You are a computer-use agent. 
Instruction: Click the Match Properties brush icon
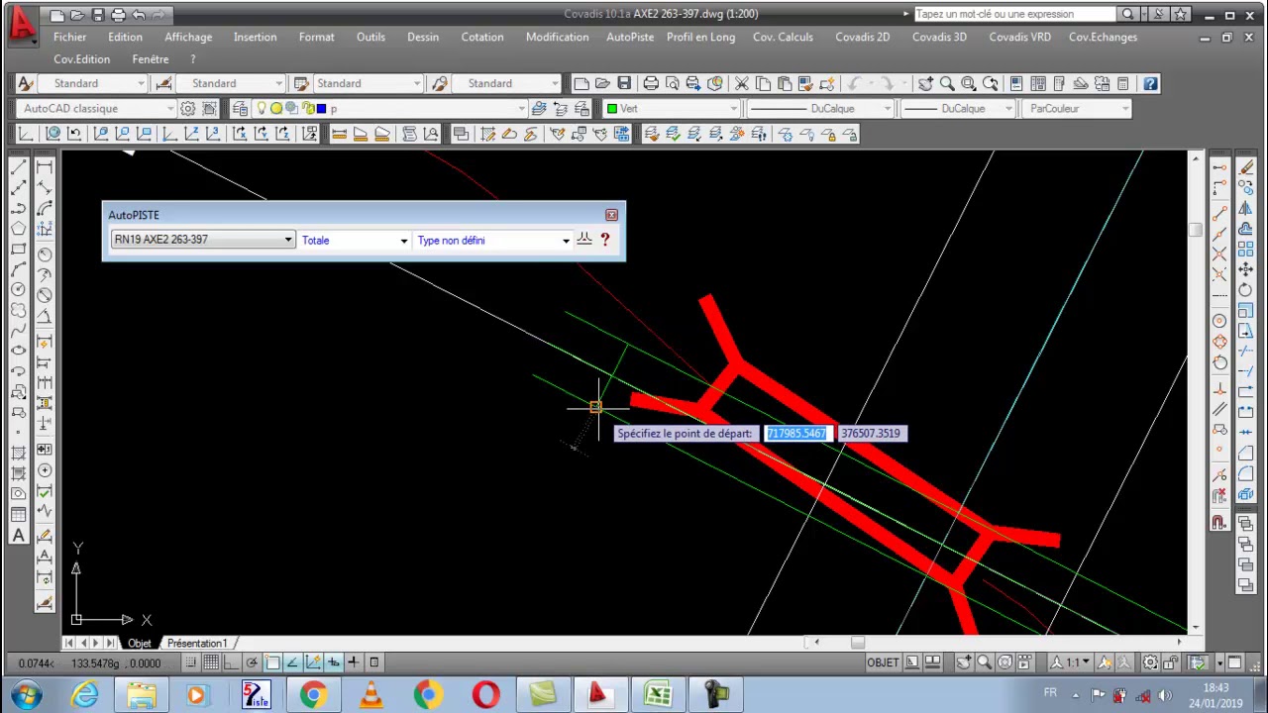click(806, 83)
